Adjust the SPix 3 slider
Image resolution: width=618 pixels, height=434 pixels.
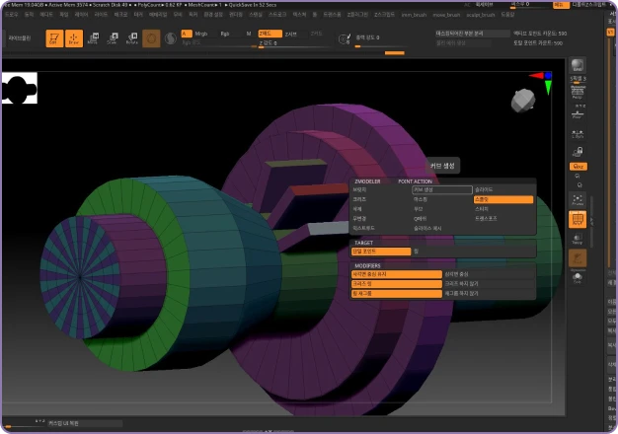578,80
